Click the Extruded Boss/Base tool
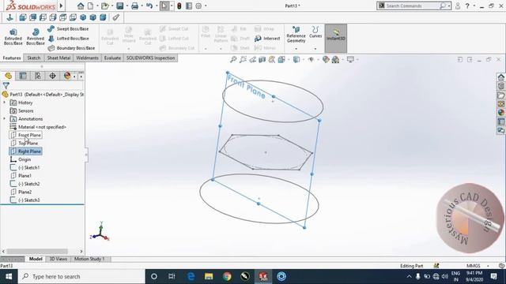The height and width of the screenshot is (284, 506). coord(13,37)
